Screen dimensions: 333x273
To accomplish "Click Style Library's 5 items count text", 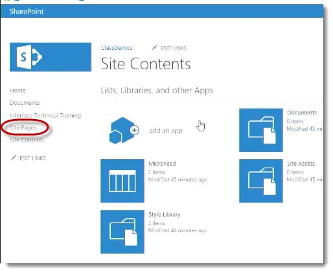I will (x=157, y=223).
